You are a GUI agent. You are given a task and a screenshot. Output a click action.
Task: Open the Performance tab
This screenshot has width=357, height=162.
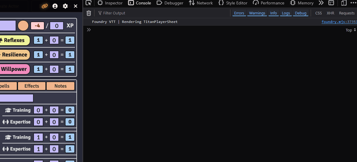click(268, 3)
